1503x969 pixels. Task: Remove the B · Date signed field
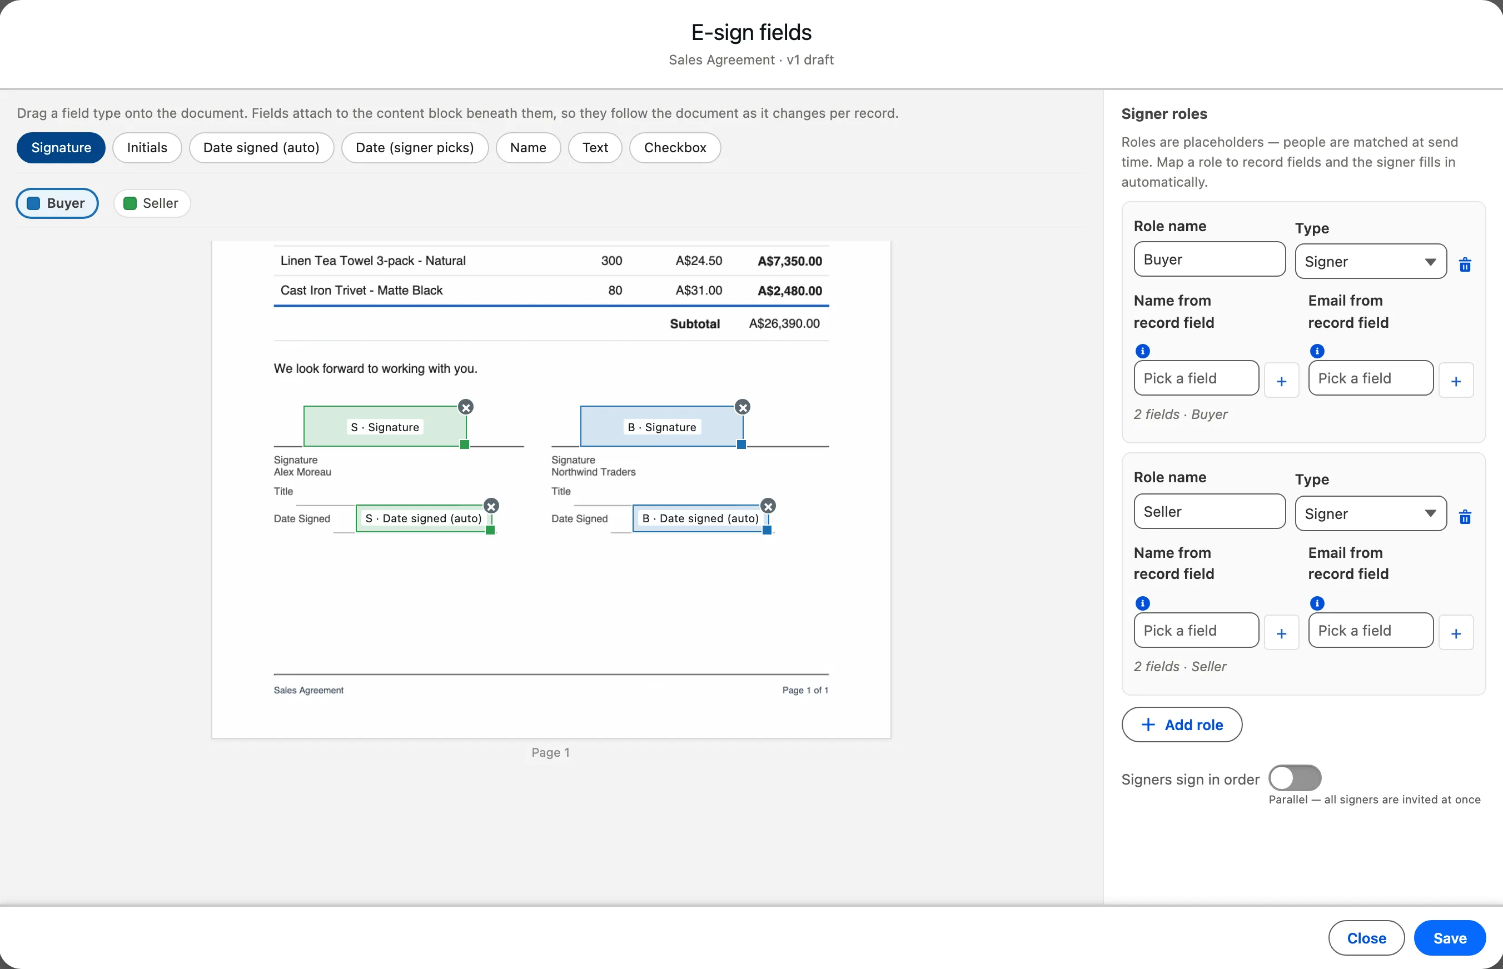(768, 506)
